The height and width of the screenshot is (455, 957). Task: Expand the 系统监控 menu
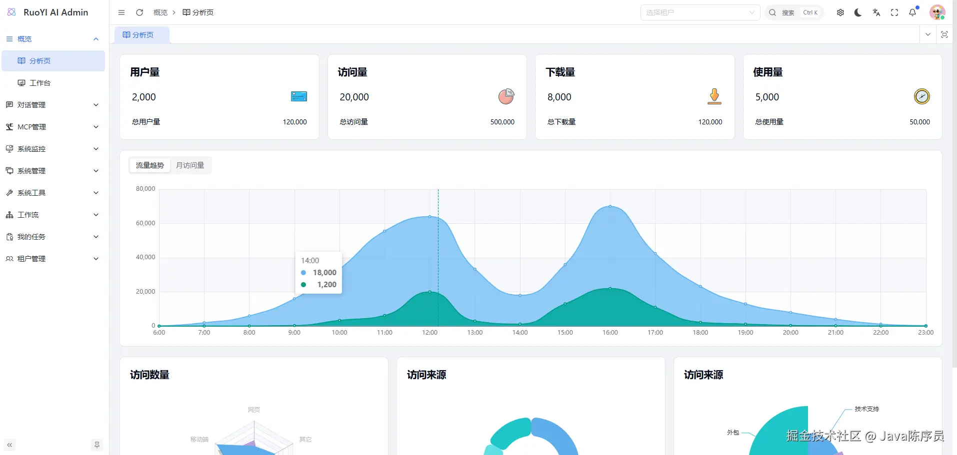click(x=53, y=149)
